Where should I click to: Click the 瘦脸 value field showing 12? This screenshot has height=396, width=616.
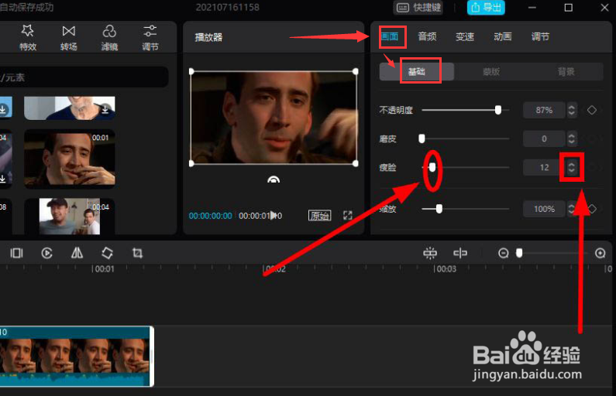(x=544, y=167)
